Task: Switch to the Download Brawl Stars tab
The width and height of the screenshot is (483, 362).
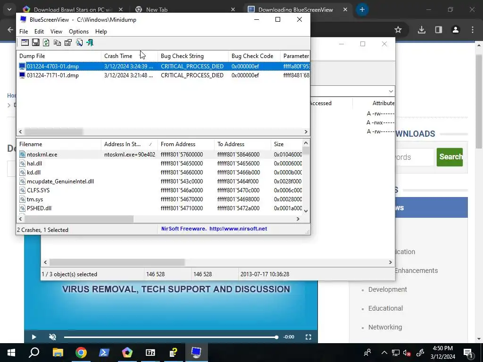Action: pos(73,9)
